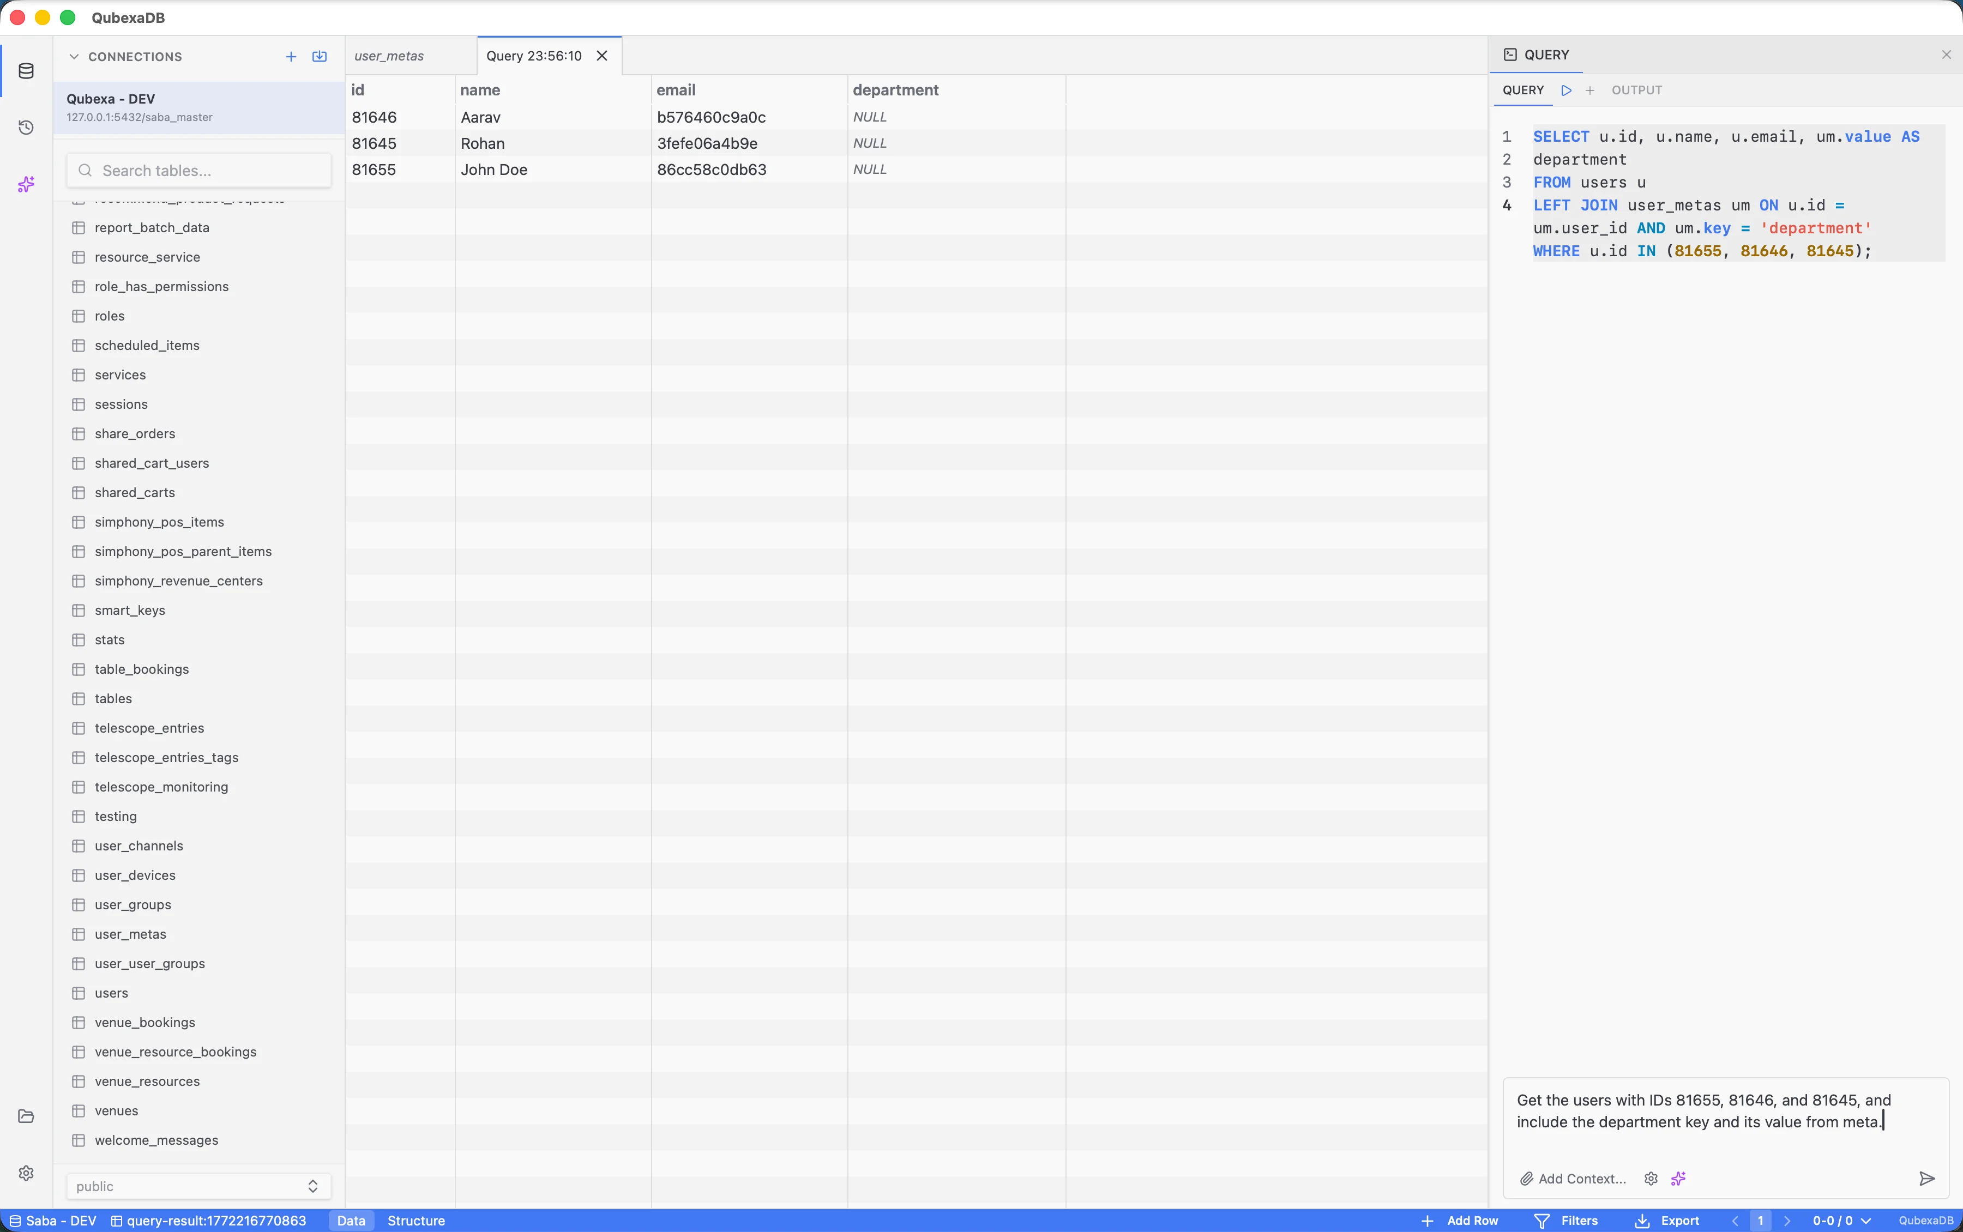Click the paperclip attachment icon in chat input
The image size is (1963, 1232).
click(x=1526, y=1179)
